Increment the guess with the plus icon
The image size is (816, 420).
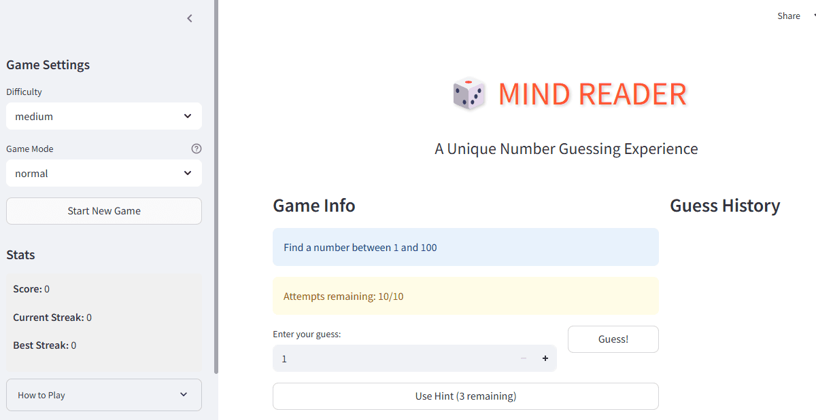point(545,358)
